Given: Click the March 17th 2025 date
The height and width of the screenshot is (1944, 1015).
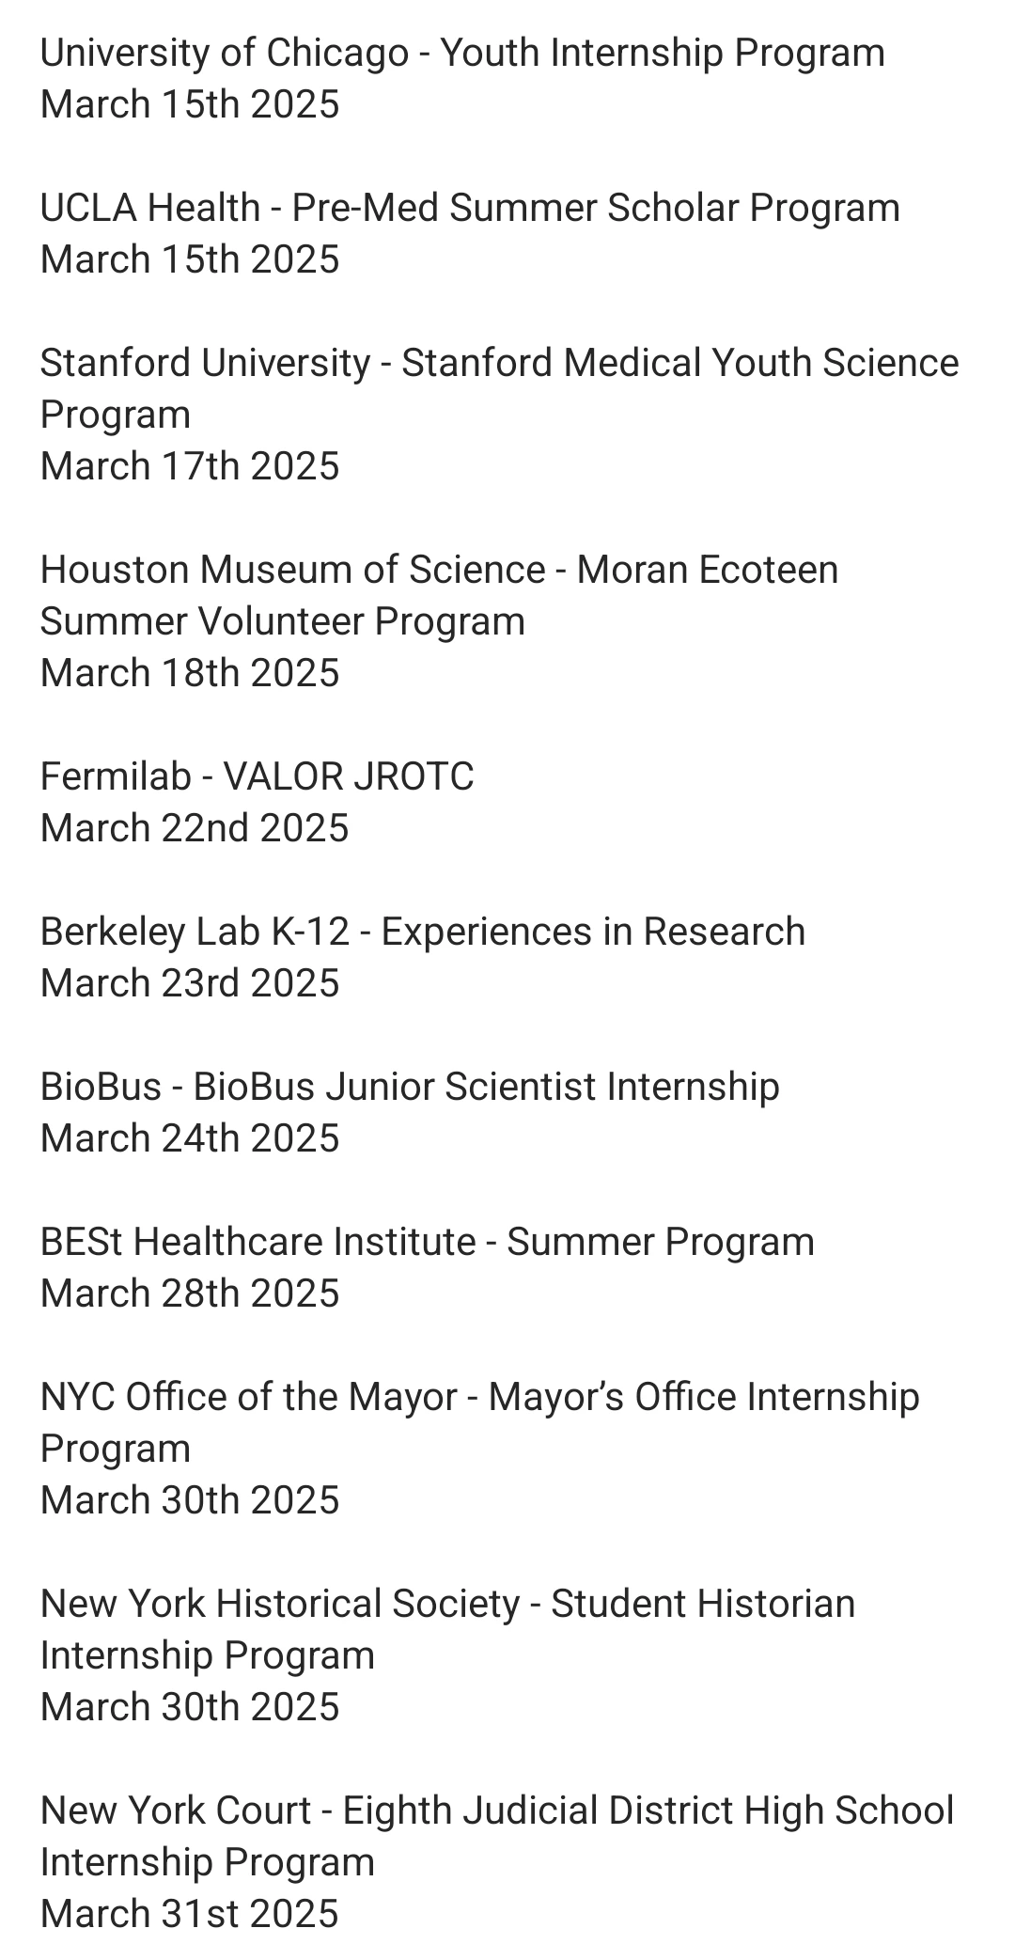Looking at the screenshot, I should pos(190,466).
